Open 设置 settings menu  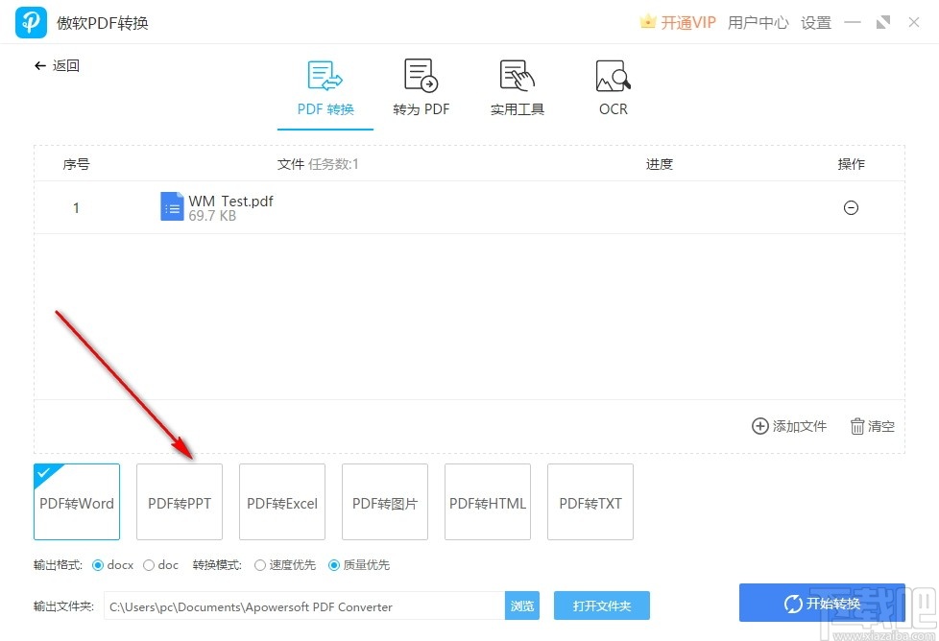click(815, 22)
